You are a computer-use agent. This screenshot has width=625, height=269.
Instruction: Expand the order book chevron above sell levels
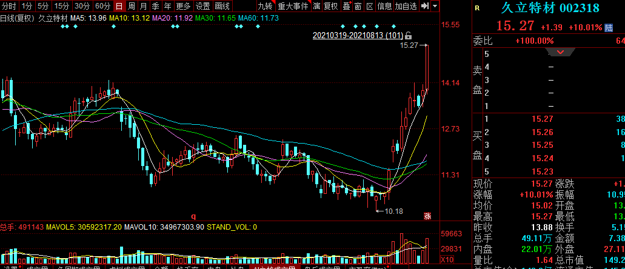pyautogui.click(x=560, y=52)
